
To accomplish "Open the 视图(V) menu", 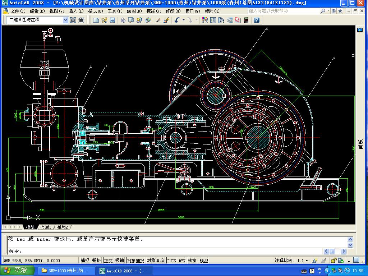I will tap(56, 11).
